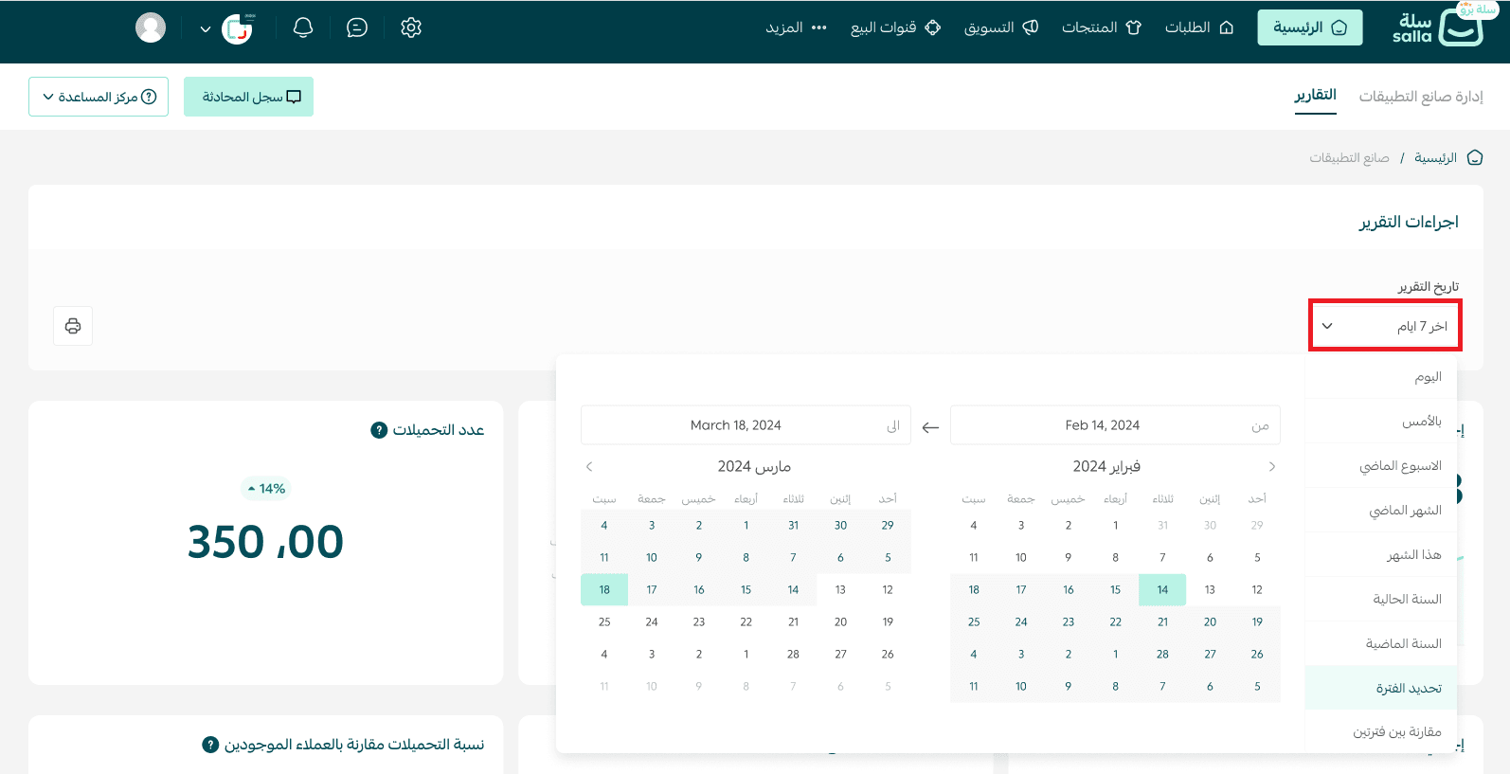Click the home icon in breadcrumb
This screenshot has width=1510, height=774.
coord(1475,157)
